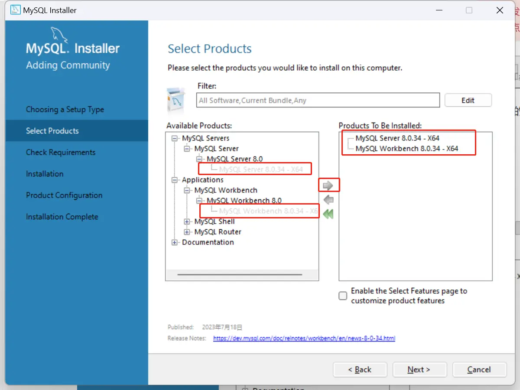Select MySQL Server 8.0.34 - X64 to be installed
The height and width of the screenshot is (390, 520).
(x=397, y=138)
